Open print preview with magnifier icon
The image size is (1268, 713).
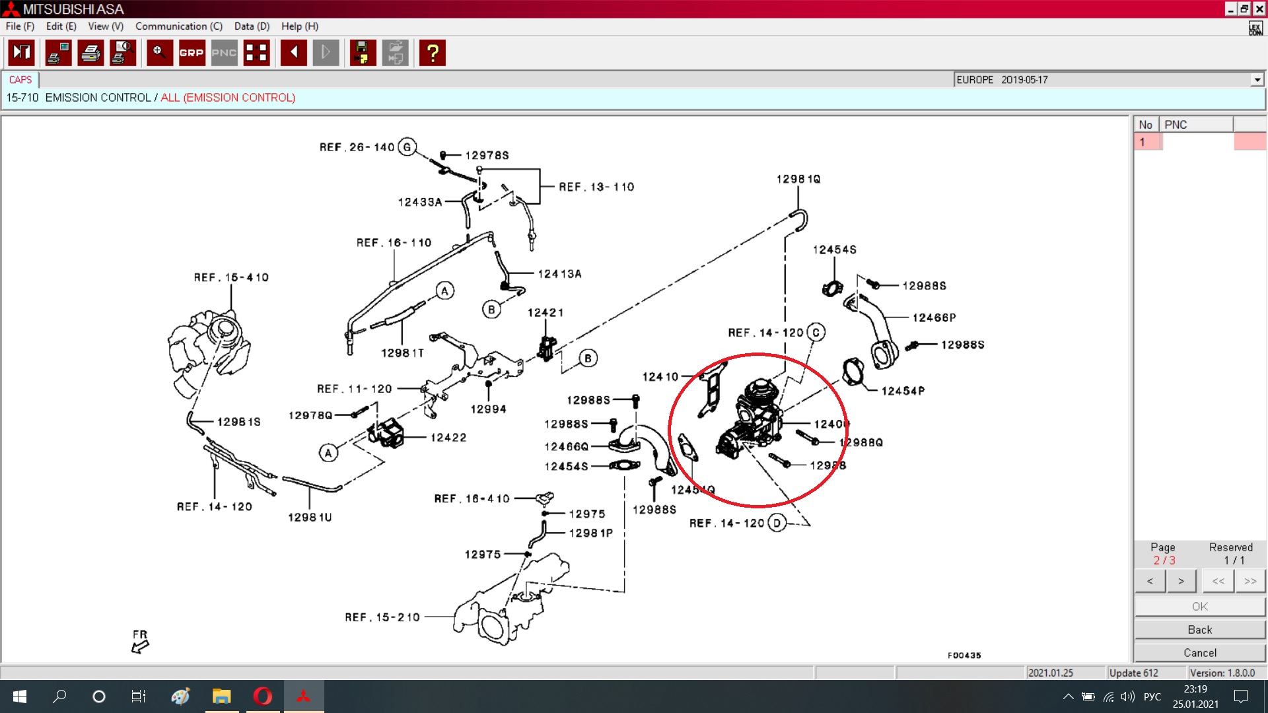[x=123, y=53]
